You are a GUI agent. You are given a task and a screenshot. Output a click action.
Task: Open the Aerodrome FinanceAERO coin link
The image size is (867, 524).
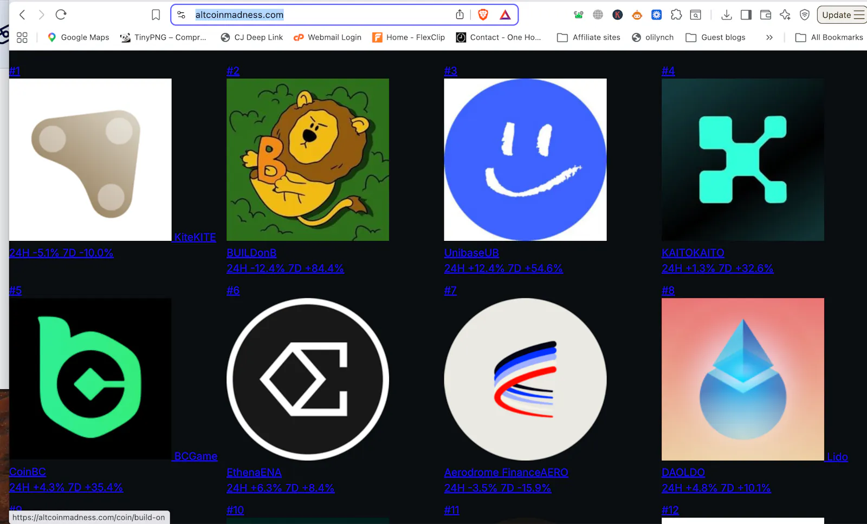coord(506,473)
